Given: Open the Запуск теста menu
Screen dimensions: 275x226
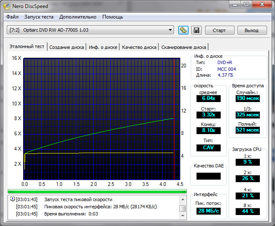Looking at the screenshot, I should (x=39, y=17).
